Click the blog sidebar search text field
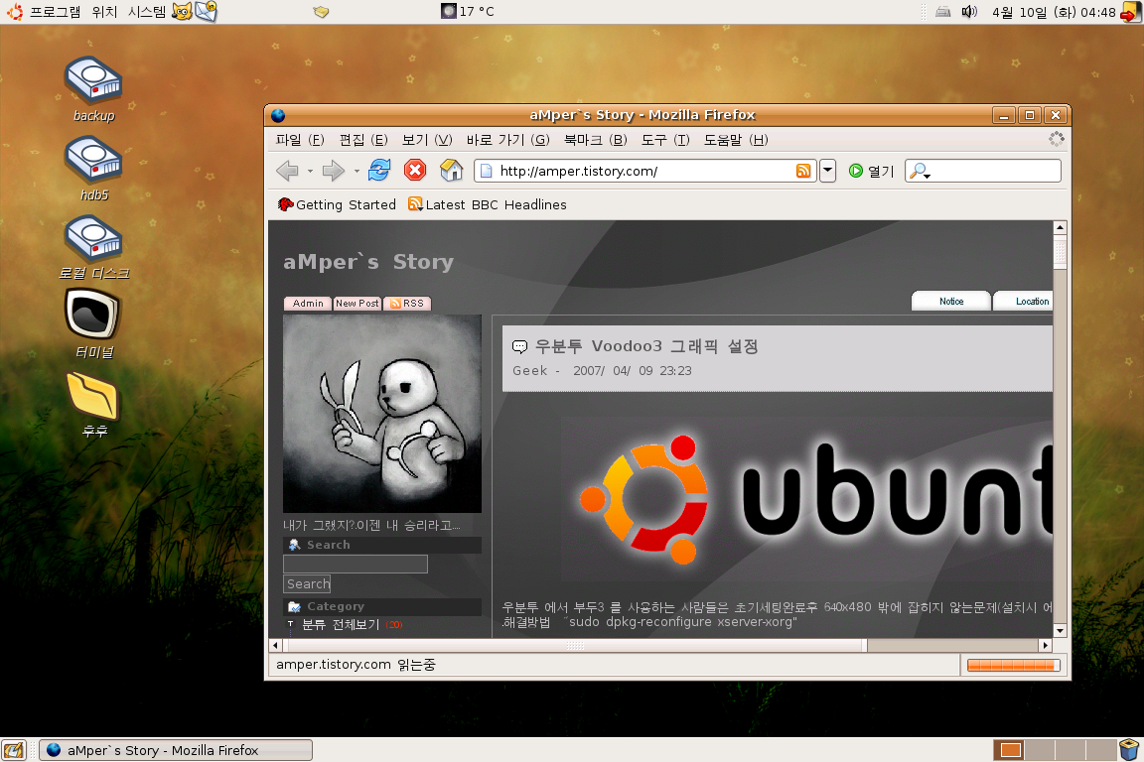The image size is (1144, 762). (356, 564)
